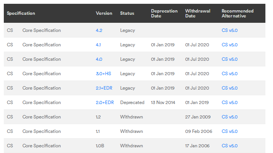Open CS v5.0 link in version 1.2 row
The width and height of the screenshot is (273, 153).
pyautogui.click(x=229, y=117)
